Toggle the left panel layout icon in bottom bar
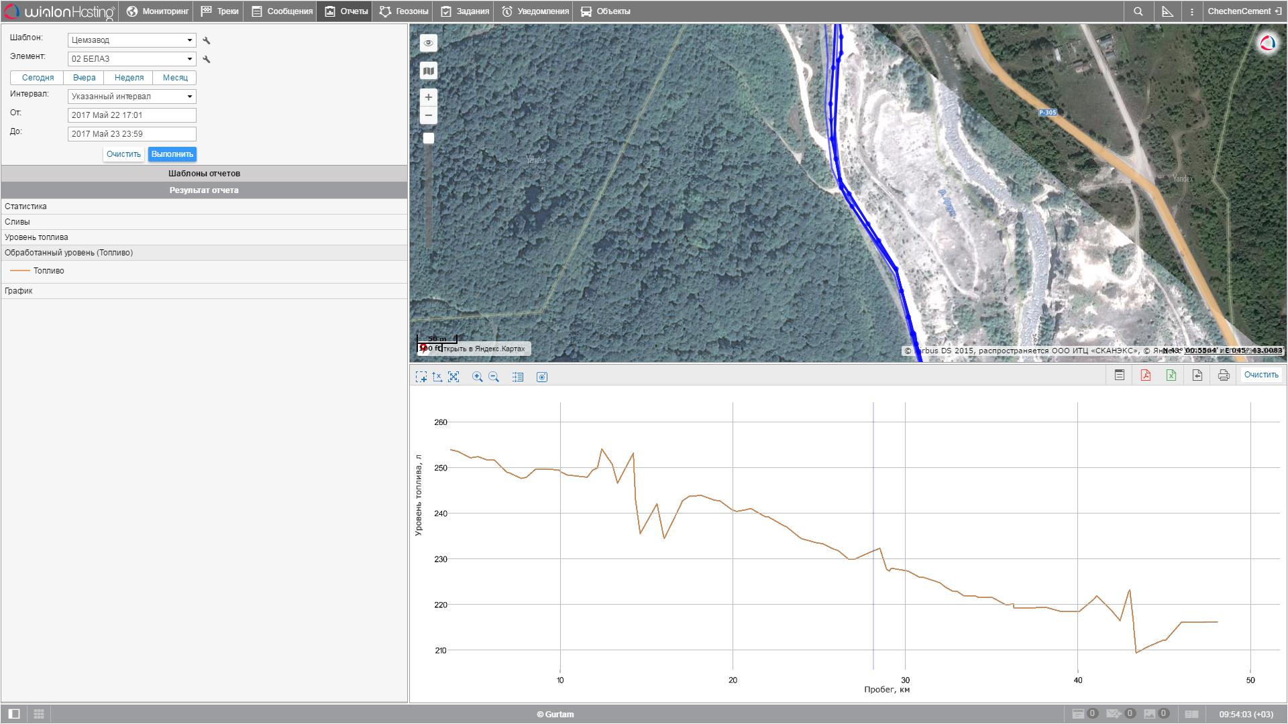Viewport: 1288px width, 724px height. [14, 714]
